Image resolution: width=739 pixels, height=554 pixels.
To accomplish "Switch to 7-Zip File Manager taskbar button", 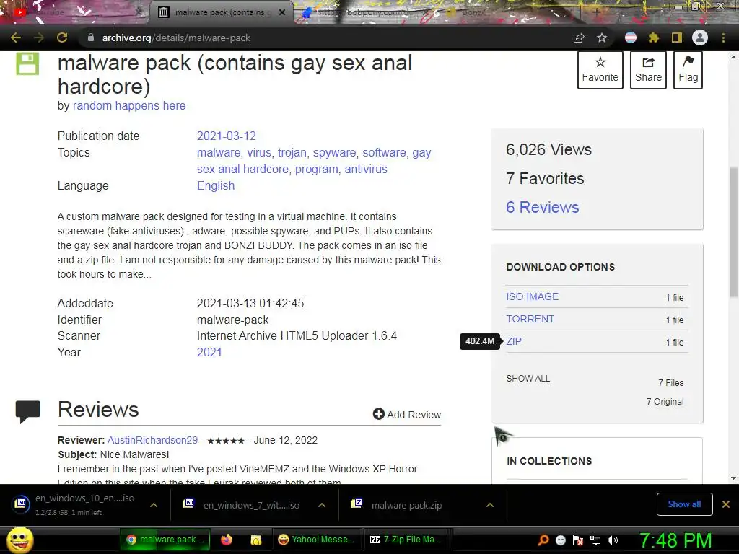I will (406, 540).
